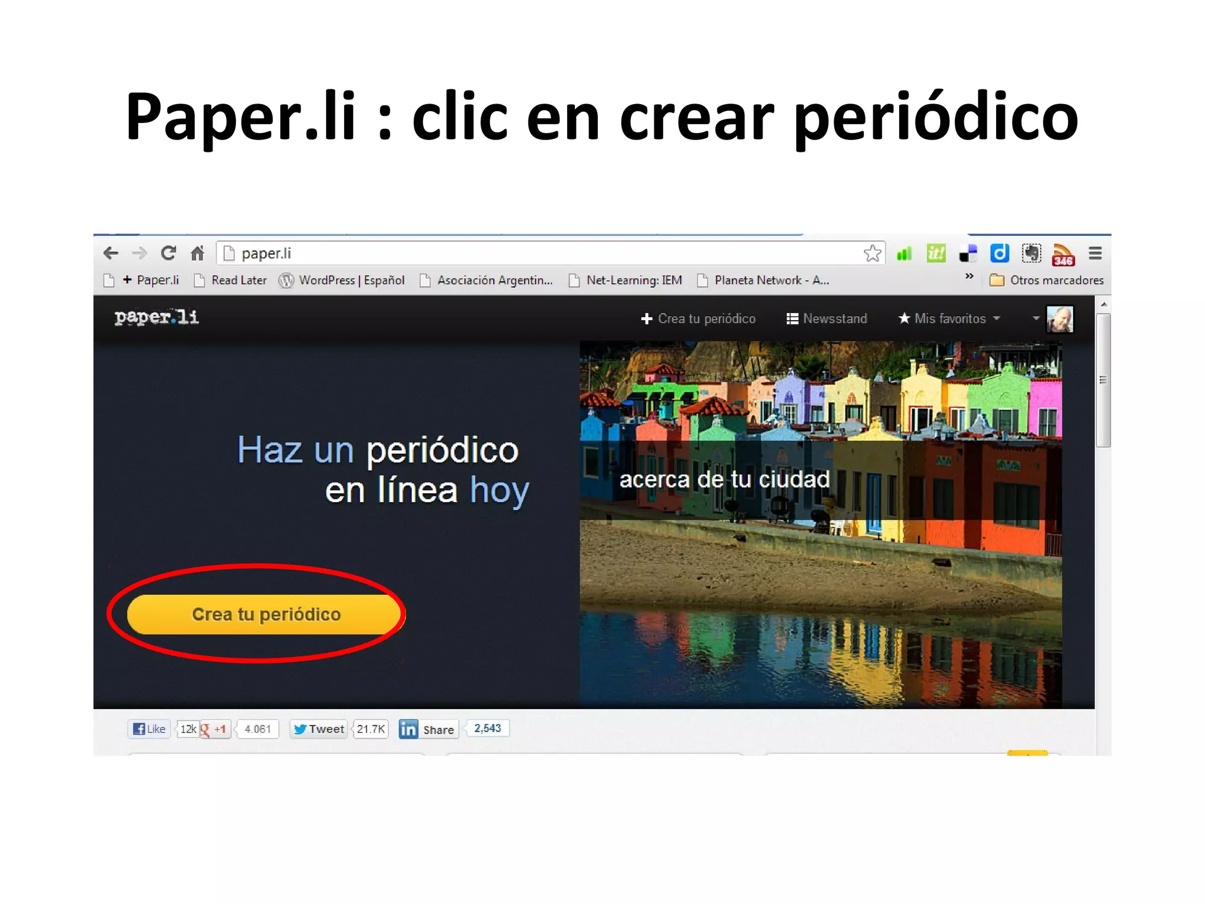Open the Otros marcadores bookmarks folder
Screen dimensions: 1205x904
tap(1047, 280)
